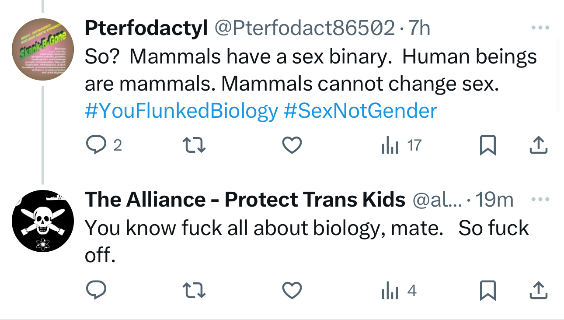View analytics showing 4 views
This screenshot has height=320, width=564.
point(398,291)
